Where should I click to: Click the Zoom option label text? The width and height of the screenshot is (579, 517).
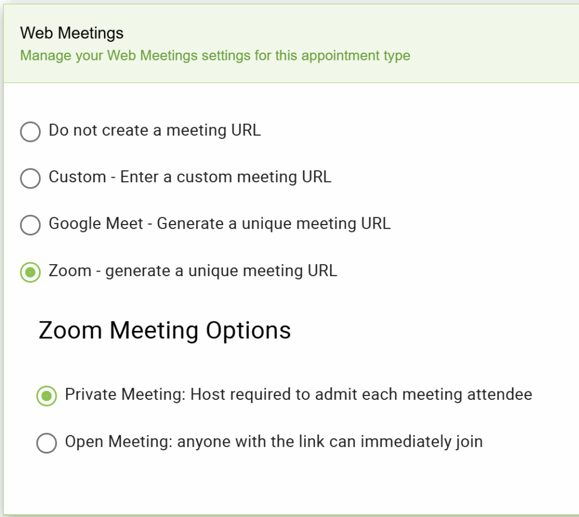tap(193, 270)
